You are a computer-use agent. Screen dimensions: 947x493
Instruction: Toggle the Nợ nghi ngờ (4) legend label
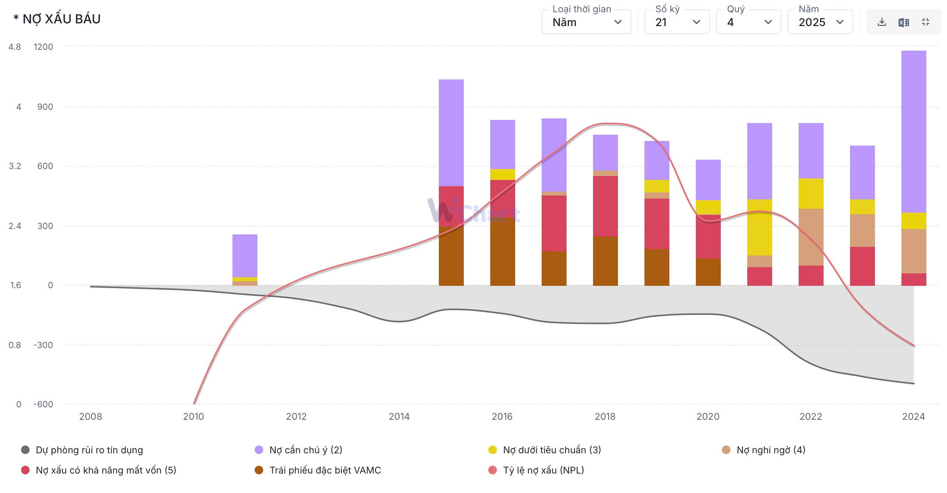(x=771, y=450)
